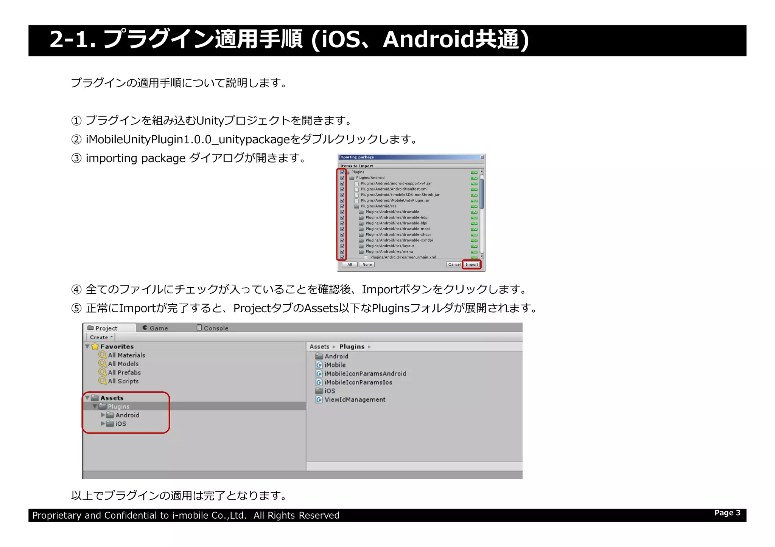Screen dimensions: 775x547
Task: Switch to the Game tab
Action: pyautogui.click(x=155, y=328)
